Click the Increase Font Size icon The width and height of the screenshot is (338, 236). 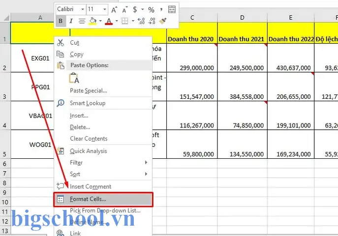(114, 10)
